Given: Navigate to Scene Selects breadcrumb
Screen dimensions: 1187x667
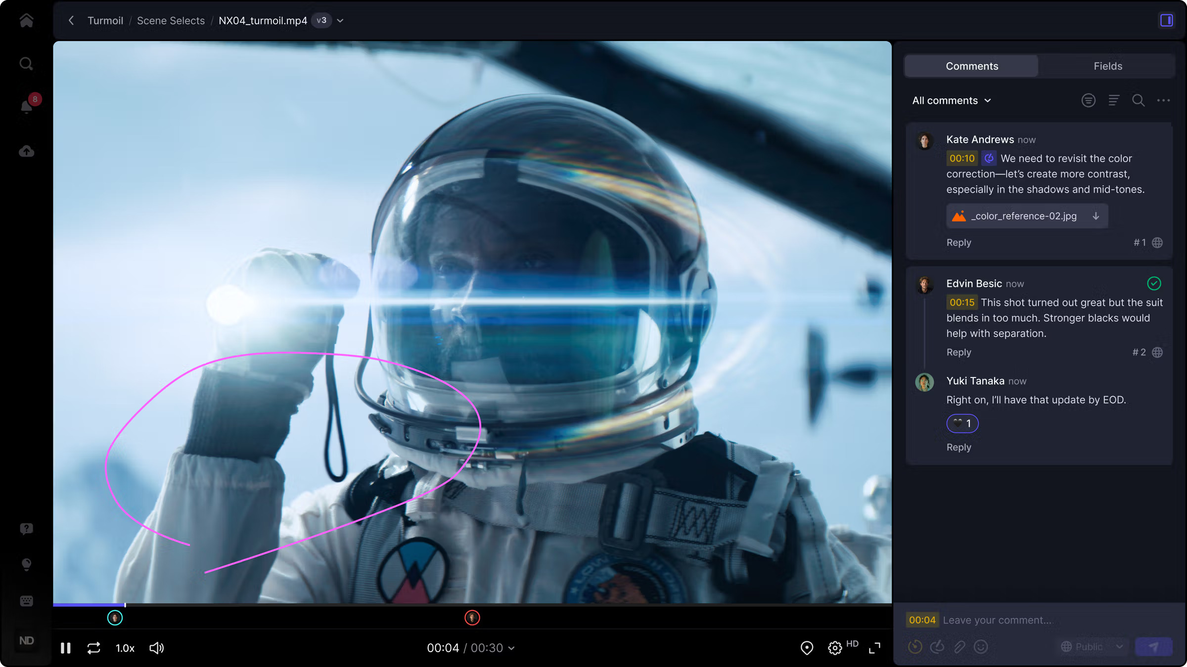Looking at the screenshot, I should tap(171, 21).
